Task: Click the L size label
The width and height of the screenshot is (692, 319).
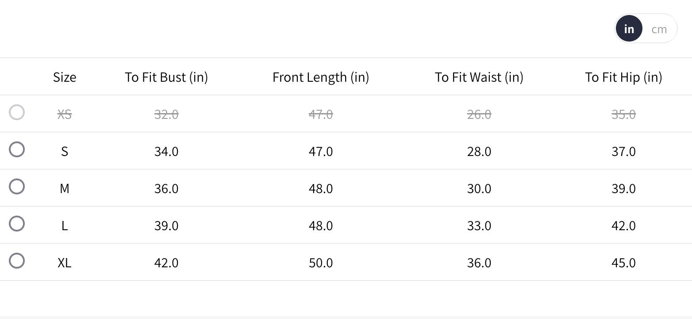Action: [x=65, y=226]
